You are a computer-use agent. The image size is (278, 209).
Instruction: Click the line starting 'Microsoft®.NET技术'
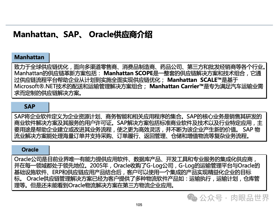[139, 87]
